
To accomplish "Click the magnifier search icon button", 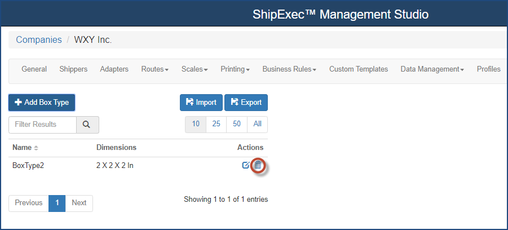I will (87, 125).
